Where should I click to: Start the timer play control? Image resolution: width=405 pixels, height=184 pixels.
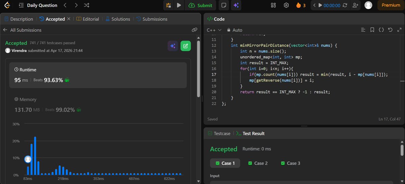pos(321,5)
